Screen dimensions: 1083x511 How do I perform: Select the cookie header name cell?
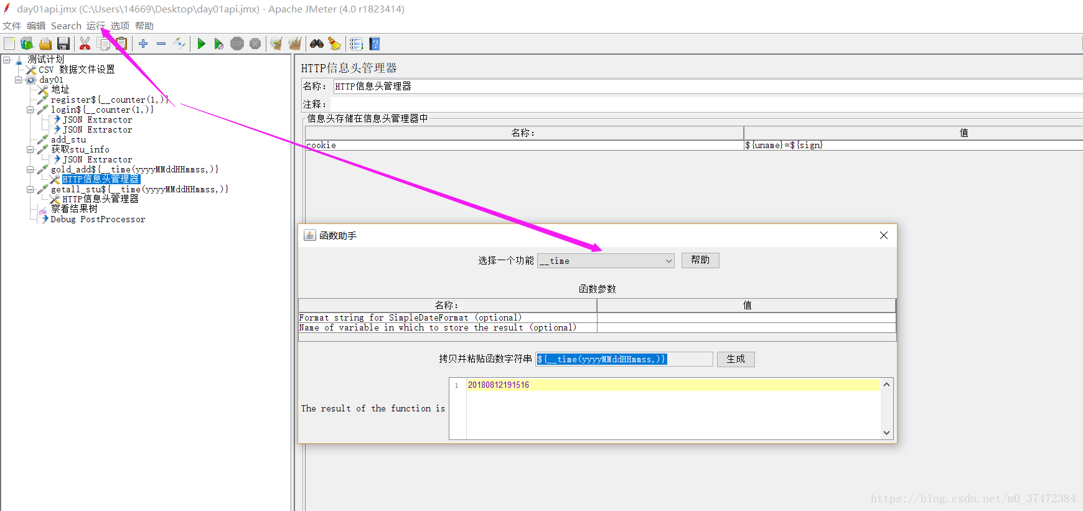[x=524, y=145]
